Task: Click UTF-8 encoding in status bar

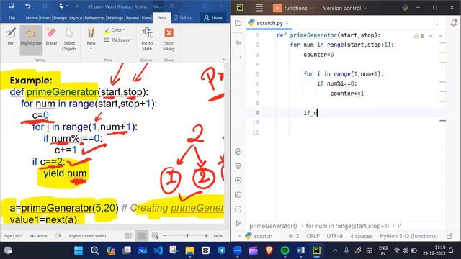Action: point(334,236)
